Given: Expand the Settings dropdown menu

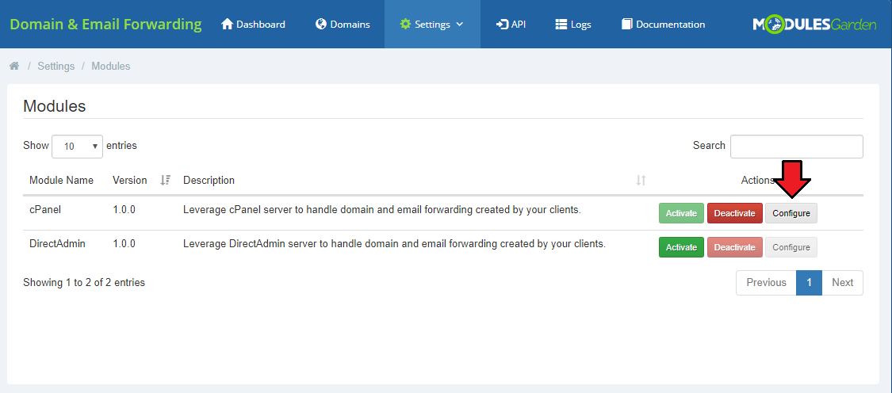Looking at the screenshot, I should (432, 25).
